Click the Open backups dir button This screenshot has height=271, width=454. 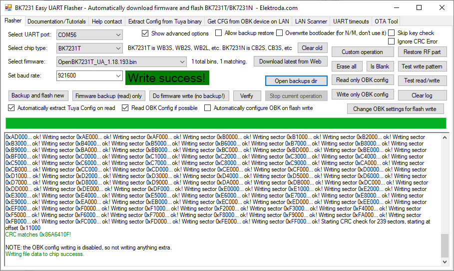click(x=296, y=81)
